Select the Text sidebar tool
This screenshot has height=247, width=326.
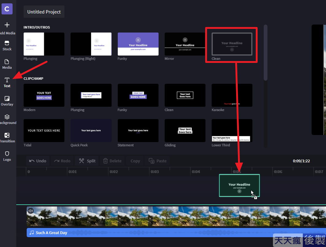(x=7, y=83)
